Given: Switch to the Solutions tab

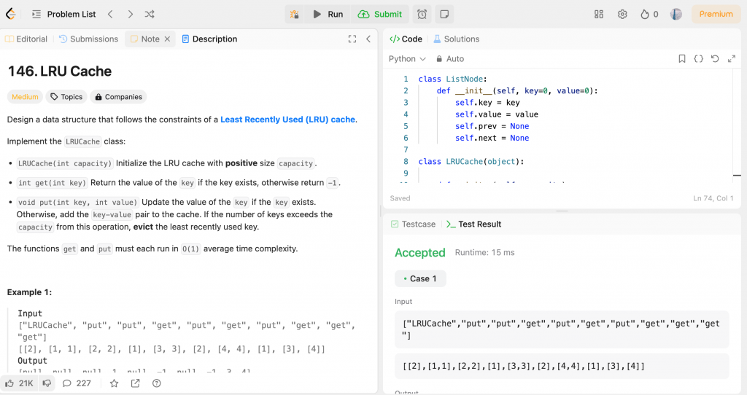Looking at the screenshot, I should click(456, 39).
